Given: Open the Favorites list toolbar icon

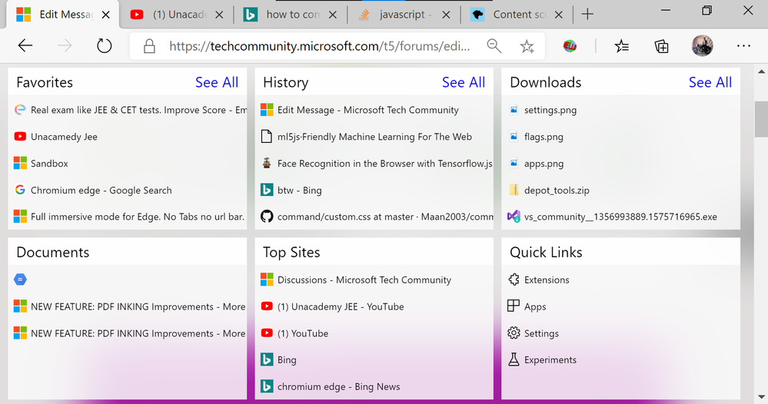Looking at the screenshot, I should tap(622, 47).
